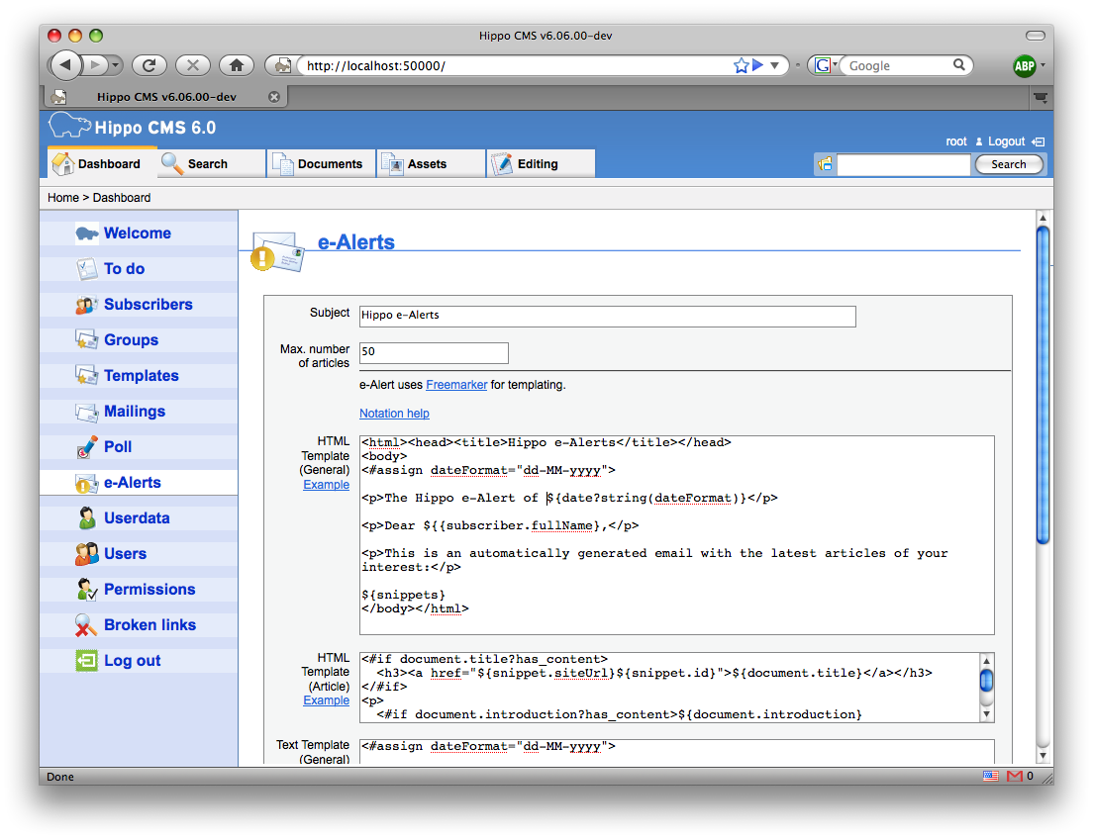Open the back/forward history dropdown

(x=116, y=65)
